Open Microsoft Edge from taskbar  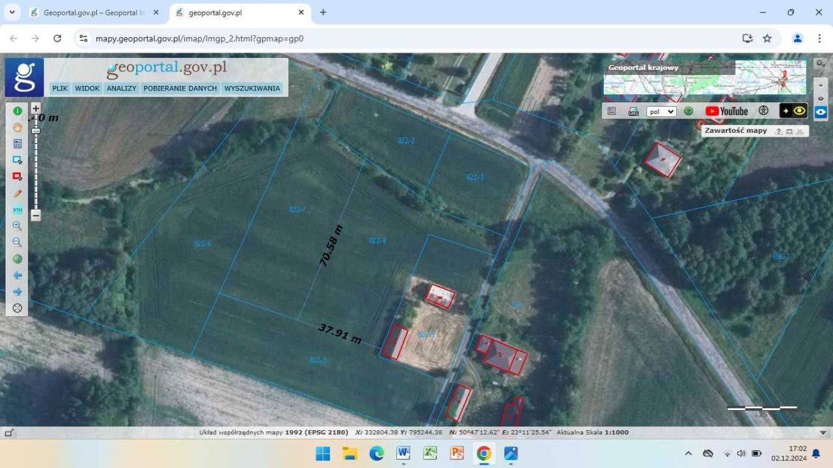pyautogui.click(x=376, y=453)
